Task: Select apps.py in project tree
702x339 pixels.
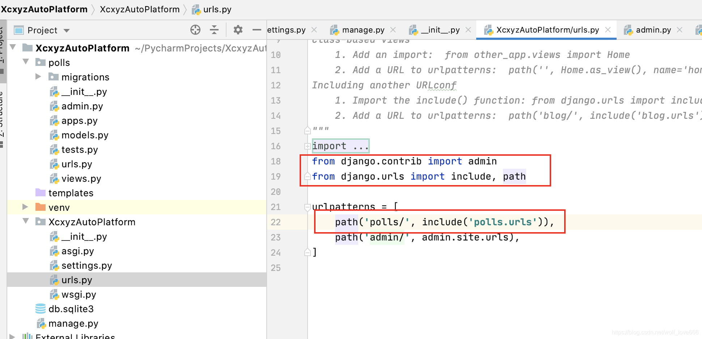Action: (79, 121)
